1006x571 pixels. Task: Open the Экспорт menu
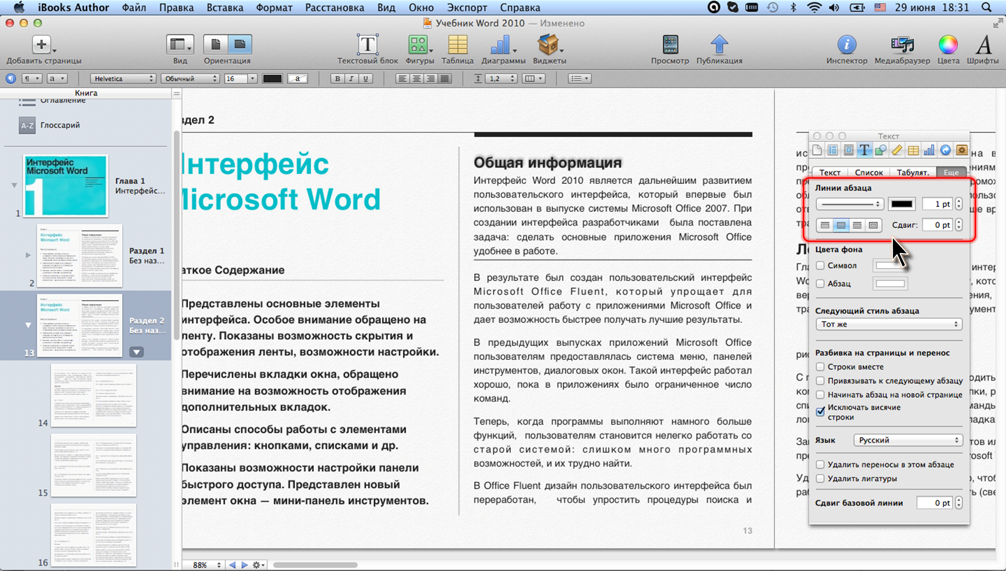pyautogui.click(x=467, y=7)
